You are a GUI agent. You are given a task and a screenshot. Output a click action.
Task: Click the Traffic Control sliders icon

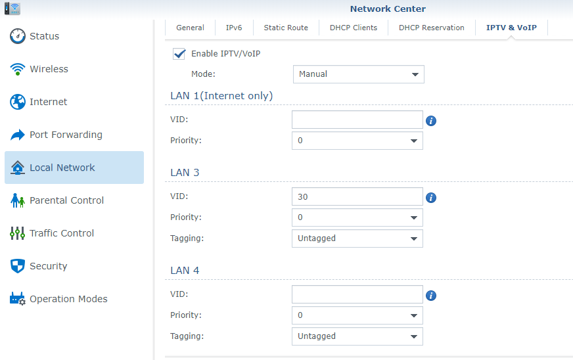(x=18, y=233)
